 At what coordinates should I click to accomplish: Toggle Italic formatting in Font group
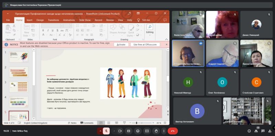point(48,30)
